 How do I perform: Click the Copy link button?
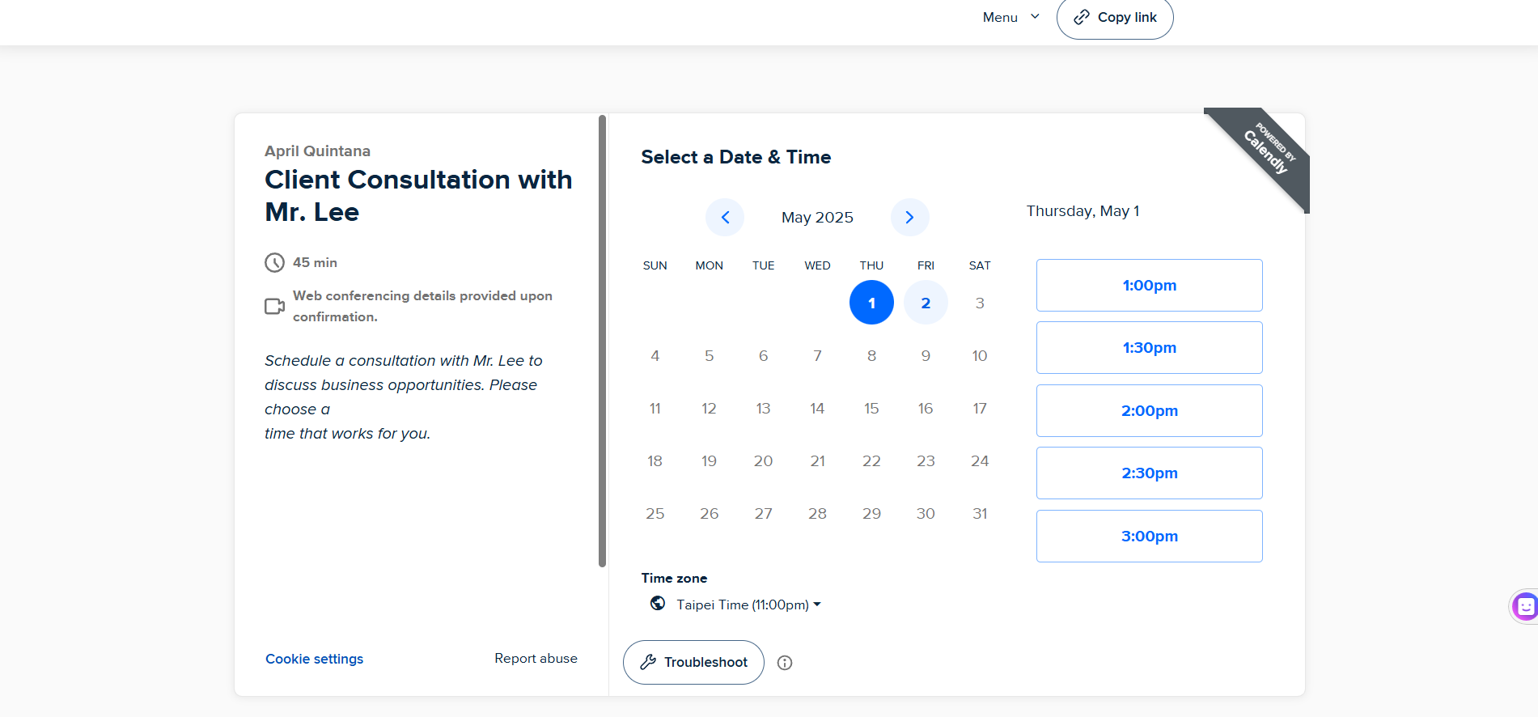tap(1115, 18)
